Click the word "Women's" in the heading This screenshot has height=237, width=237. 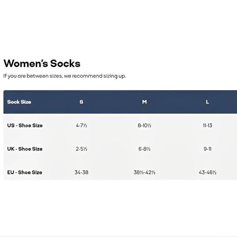click(x=25, y=63)
